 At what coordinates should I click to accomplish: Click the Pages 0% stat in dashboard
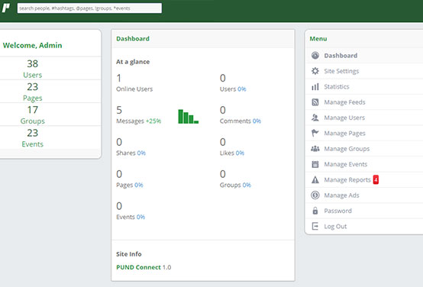[x=130, y=185]
